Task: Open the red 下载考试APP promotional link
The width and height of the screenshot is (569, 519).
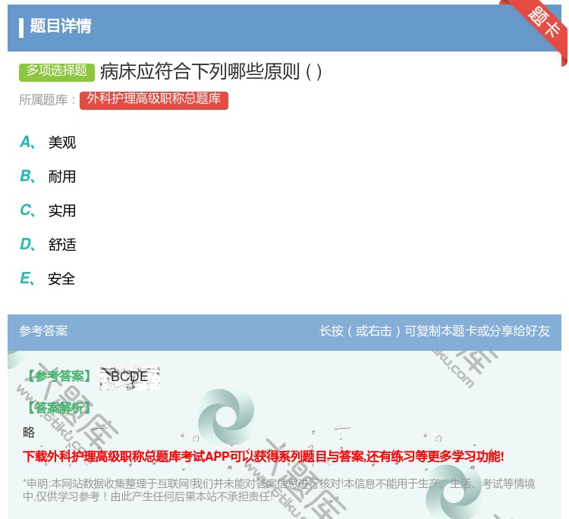Action: pos(263,456)
